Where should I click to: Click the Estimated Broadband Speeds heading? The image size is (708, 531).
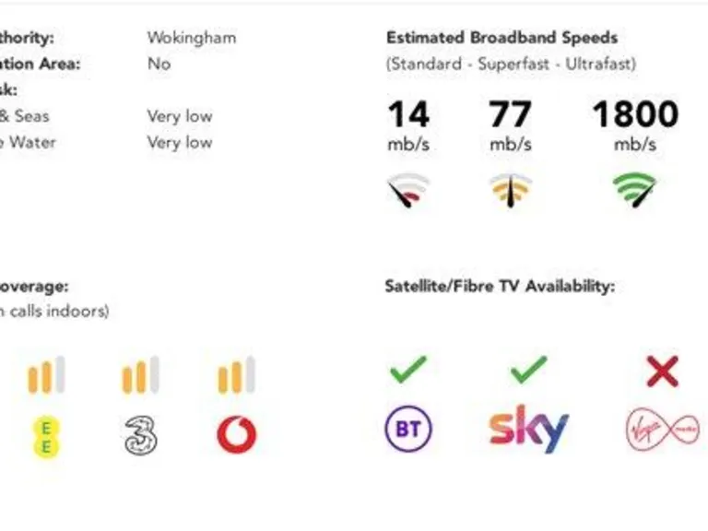pyautogui.click(x=501, y=38)
